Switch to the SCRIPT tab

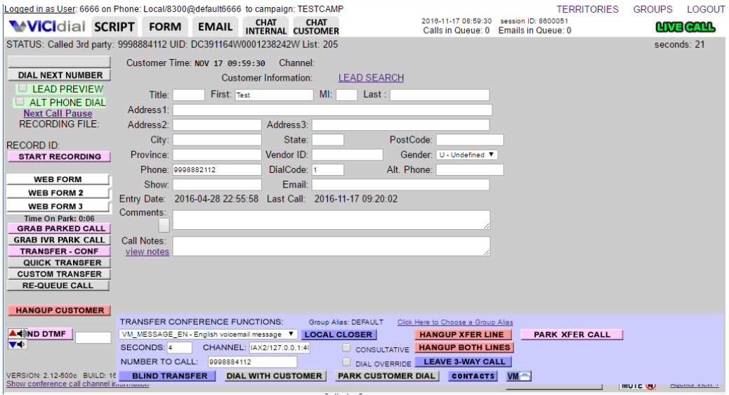[x=114, y=27]
